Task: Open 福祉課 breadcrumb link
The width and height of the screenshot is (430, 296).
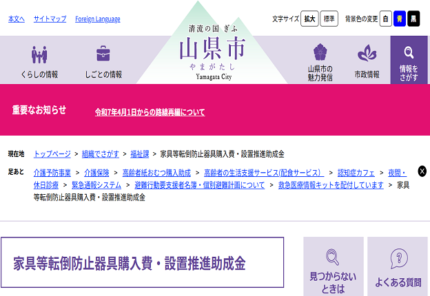Action: tap(140, 154)
